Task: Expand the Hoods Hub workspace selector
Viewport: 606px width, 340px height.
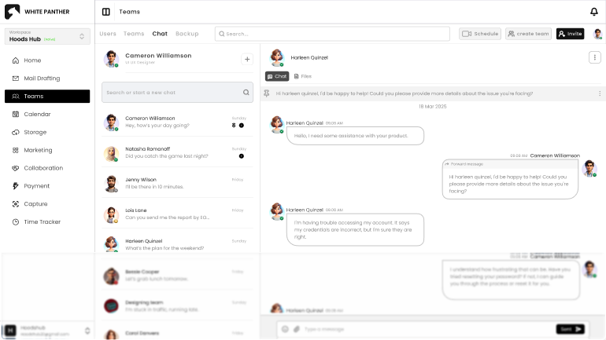Action: 83,36
